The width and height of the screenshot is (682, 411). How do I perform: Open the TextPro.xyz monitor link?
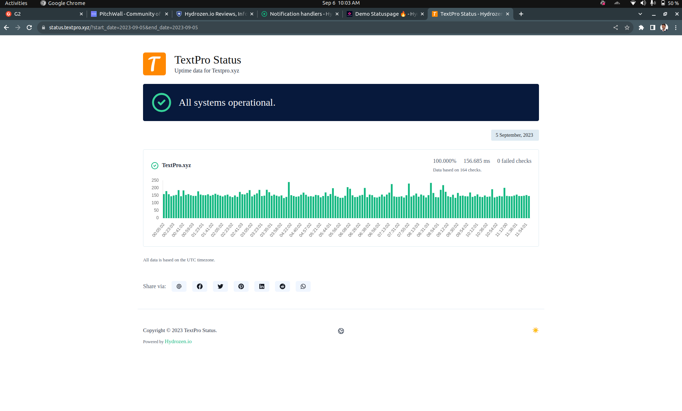[x=176, y=165]
